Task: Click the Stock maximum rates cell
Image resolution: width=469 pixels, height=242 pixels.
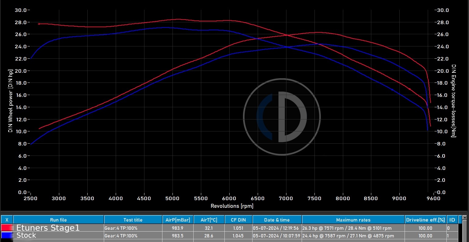Action: point(348,236)
